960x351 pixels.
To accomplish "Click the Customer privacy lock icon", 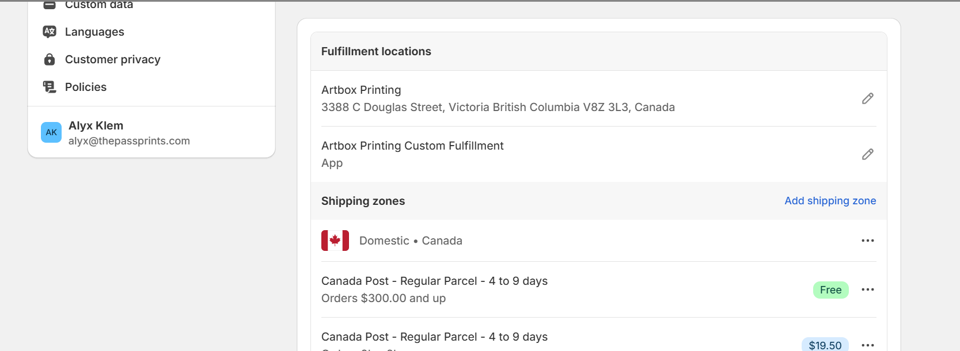I will pyautogui.click(x=50, y=59).
